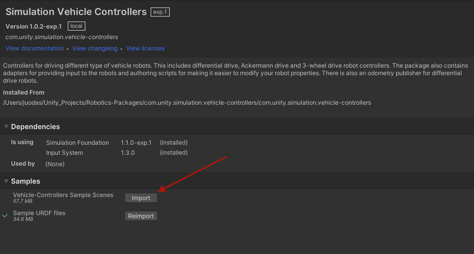Click the local tag next to version
The height and width of the screenshot is (254, 474).
coord(76,26)
